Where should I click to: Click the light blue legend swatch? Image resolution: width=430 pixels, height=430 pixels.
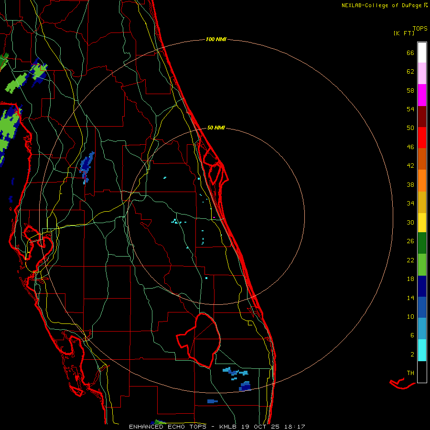tap(422, 329)
